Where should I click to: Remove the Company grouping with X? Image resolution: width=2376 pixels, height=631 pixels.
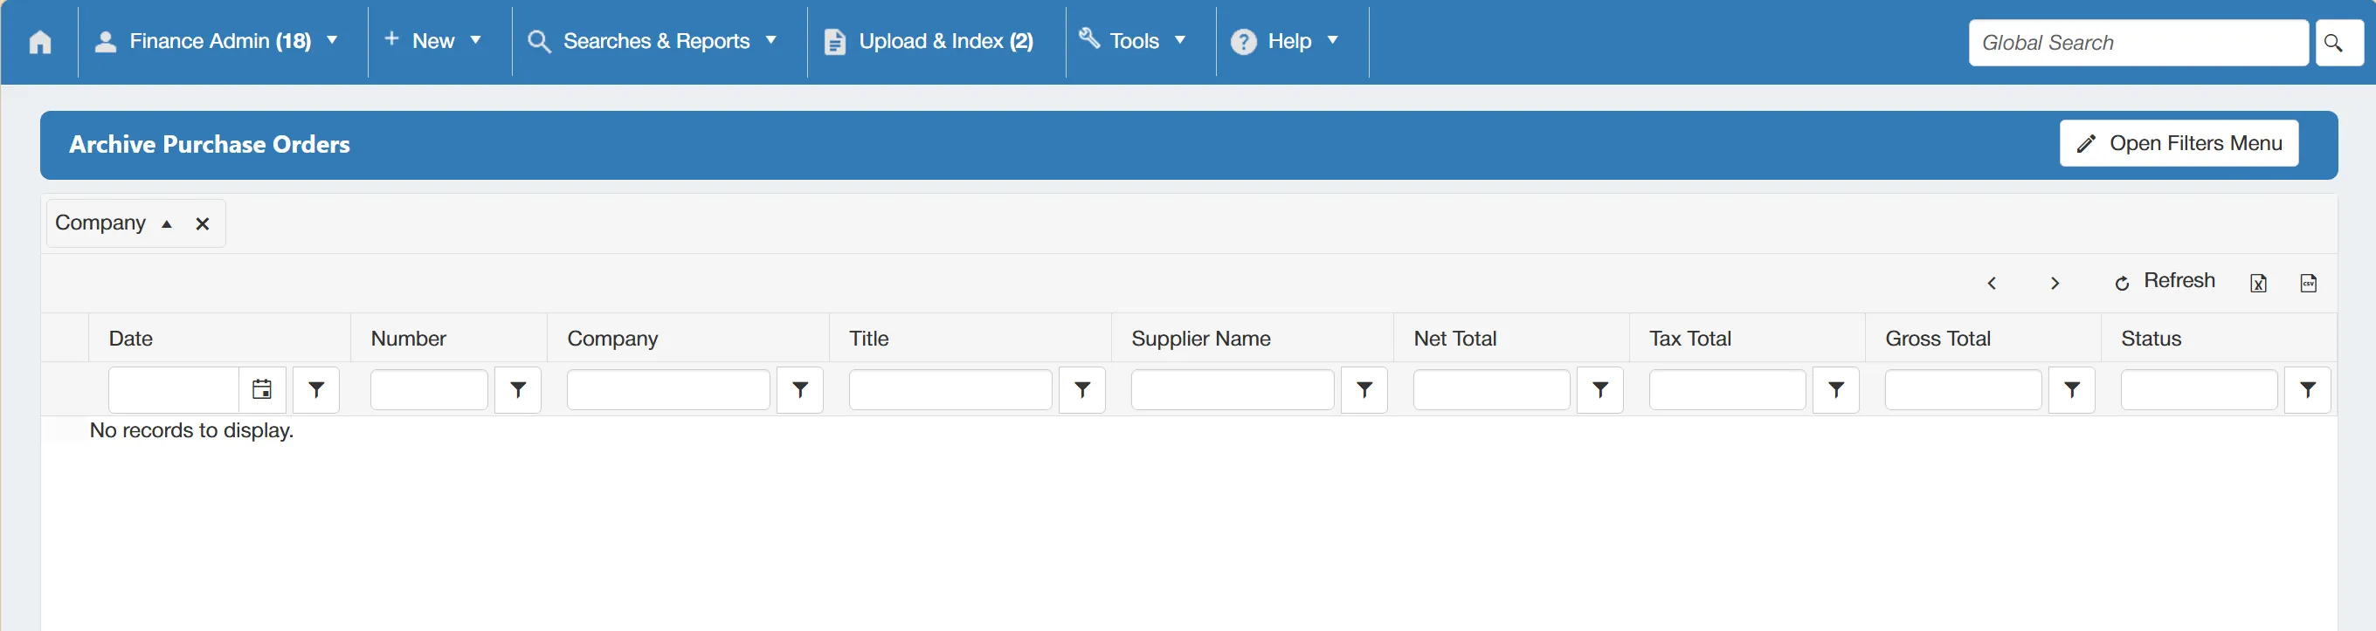[x=203, y=223]
